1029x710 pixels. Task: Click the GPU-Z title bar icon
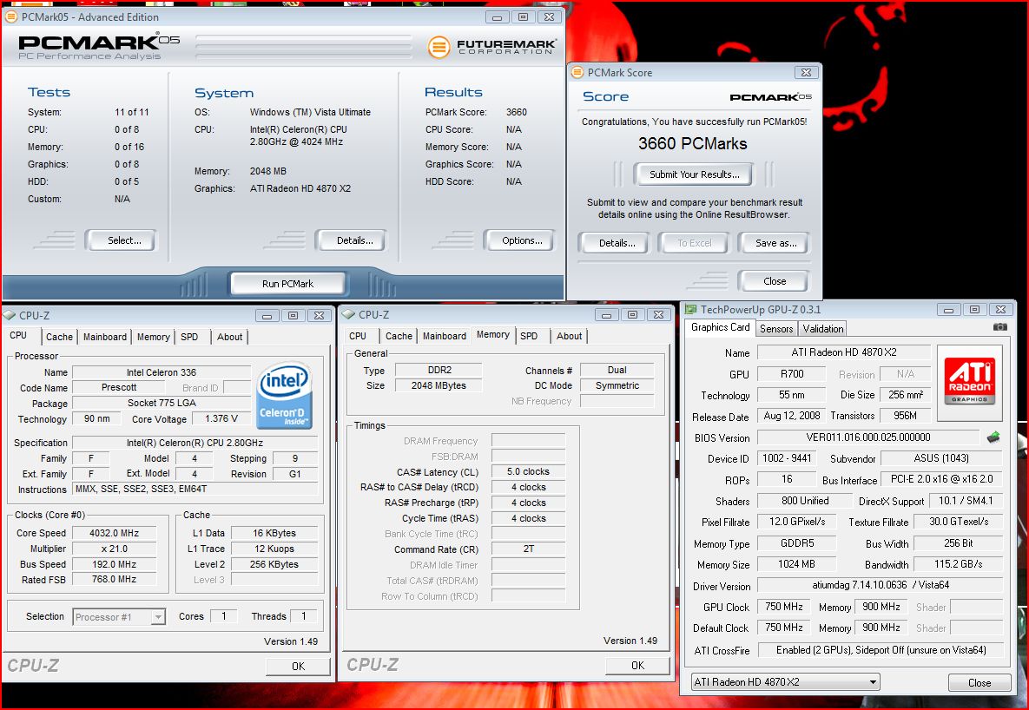coord(691,309)
